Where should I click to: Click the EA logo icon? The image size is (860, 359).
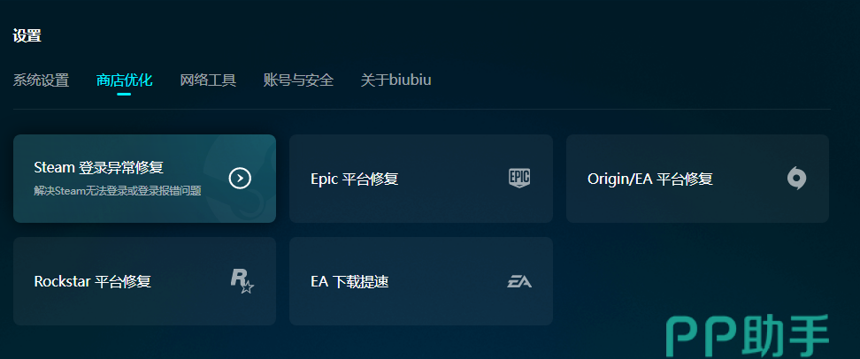point(519,282)
